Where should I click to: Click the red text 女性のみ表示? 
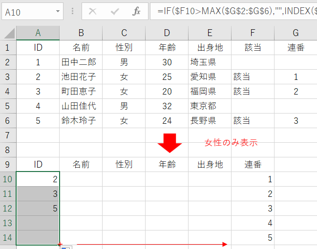pos(231,142)
